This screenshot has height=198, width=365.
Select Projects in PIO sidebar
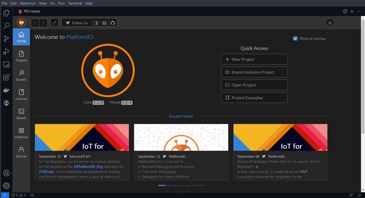pos(21,56)
